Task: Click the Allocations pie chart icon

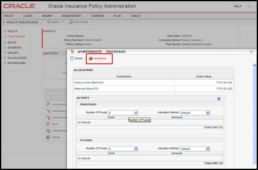Action: coord(90,58)
